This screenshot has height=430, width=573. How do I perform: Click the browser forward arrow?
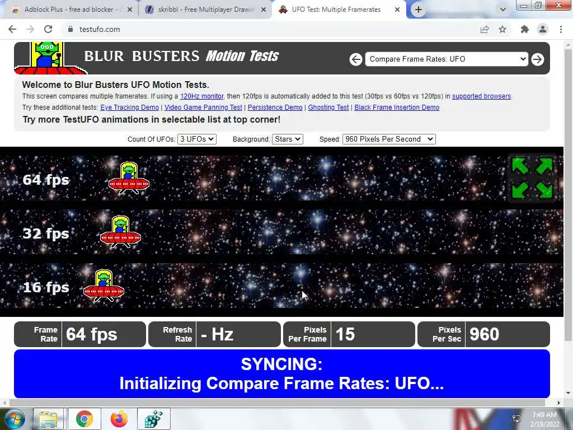click(30, 29)
